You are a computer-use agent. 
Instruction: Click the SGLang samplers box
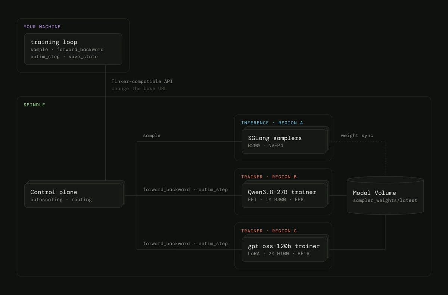pyautogui.click(x=285, y=140)
